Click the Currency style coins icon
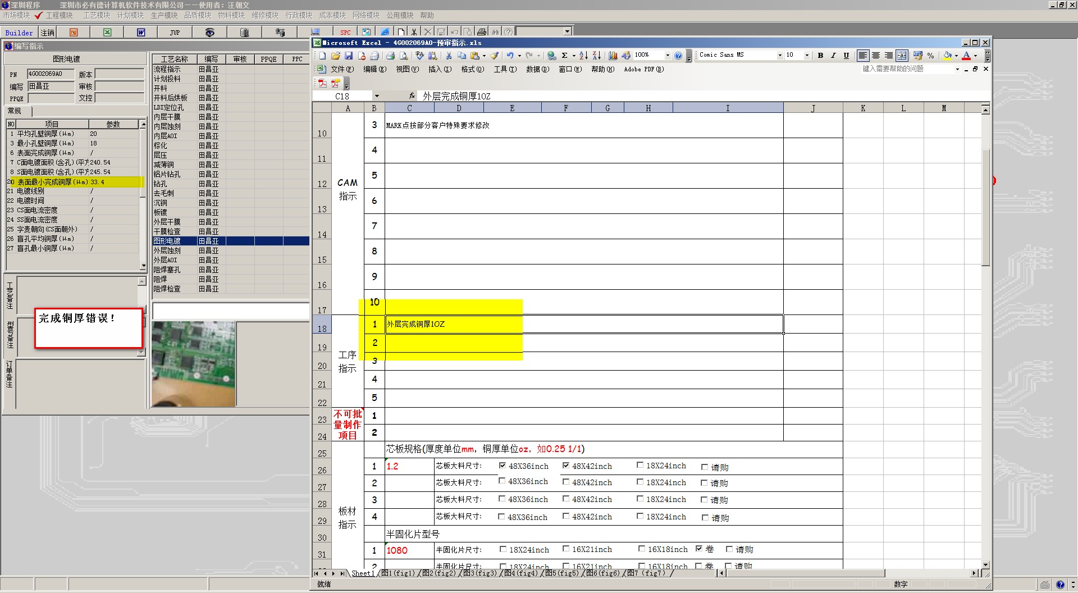 917,55
